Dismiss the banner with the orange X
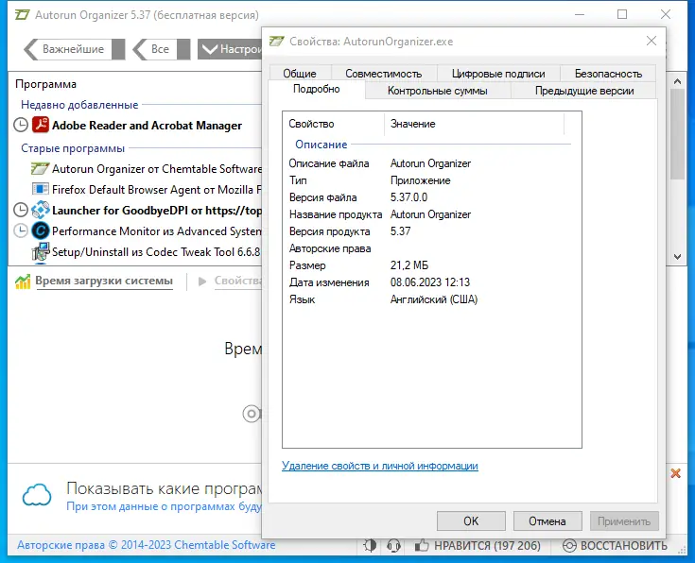 pyautogui.click(x=675, y=473)
